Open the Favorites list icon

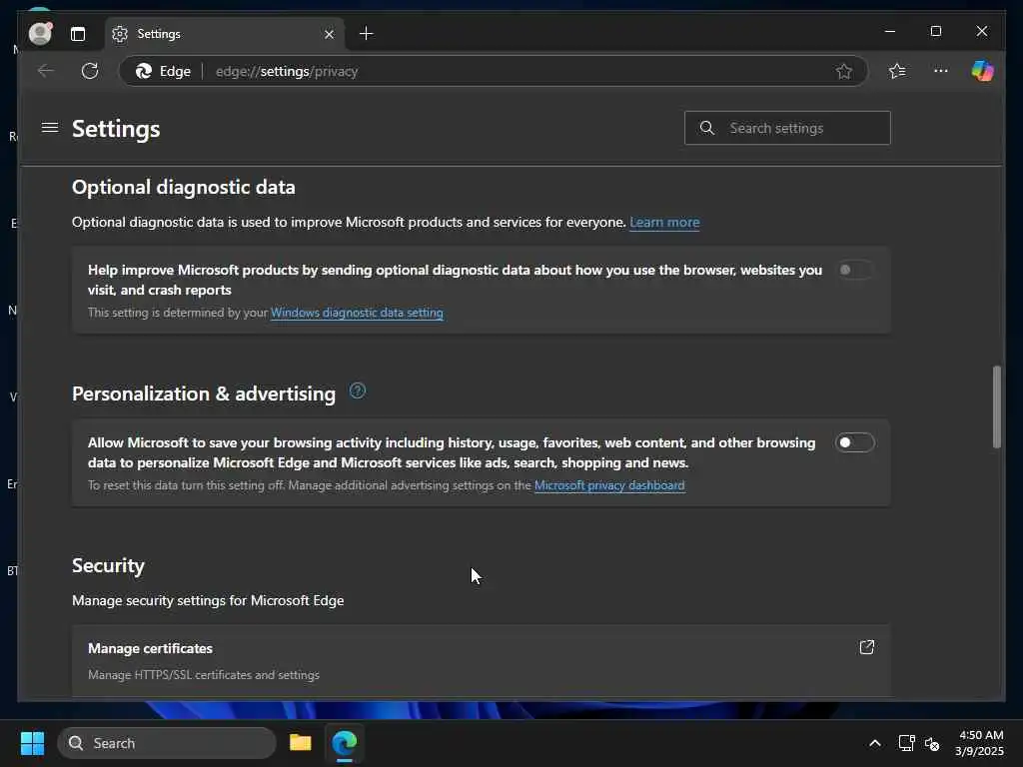[897, 71]
